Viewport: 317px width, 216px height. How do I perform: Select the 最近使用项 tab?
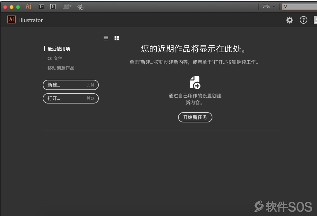(x=59, y=49)
